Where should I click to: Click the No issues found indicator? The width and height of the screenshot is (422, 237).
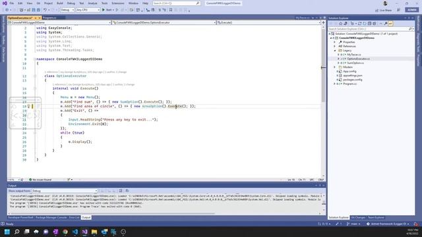(x=40, y=180)
